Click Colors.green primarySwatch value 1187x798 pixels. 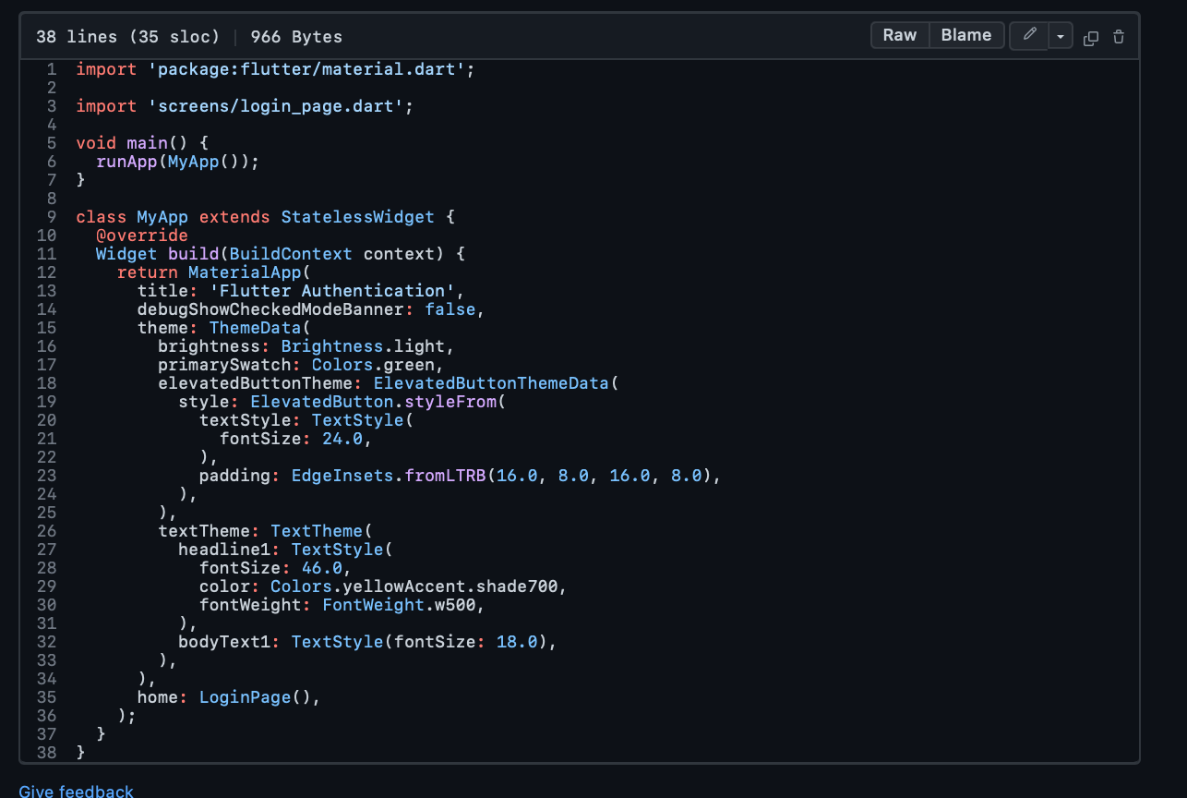[x=373, y=365]
